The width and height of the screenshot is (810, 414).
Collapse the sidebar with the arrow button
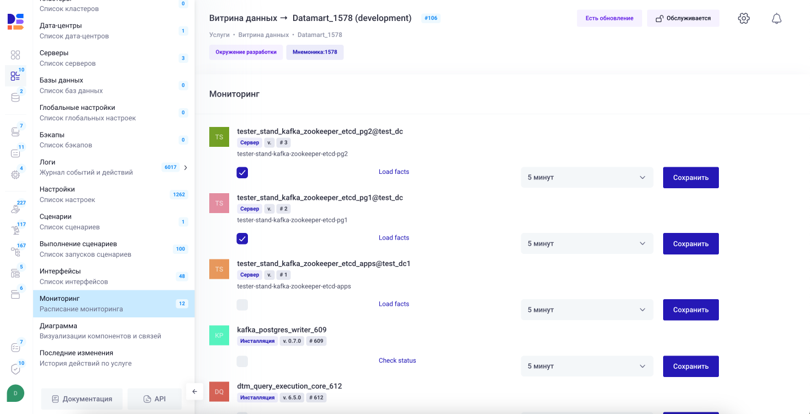(194, 391)
